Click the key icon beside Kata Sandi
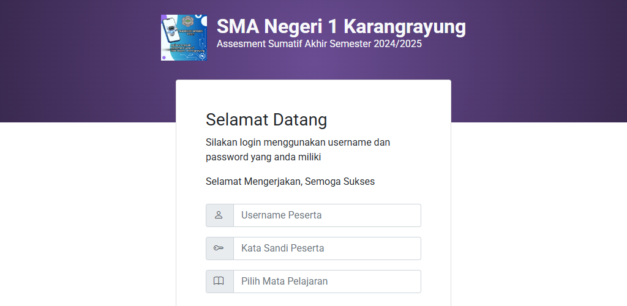Viewport: 627px width, 306px height. click(x=219, y=248)
